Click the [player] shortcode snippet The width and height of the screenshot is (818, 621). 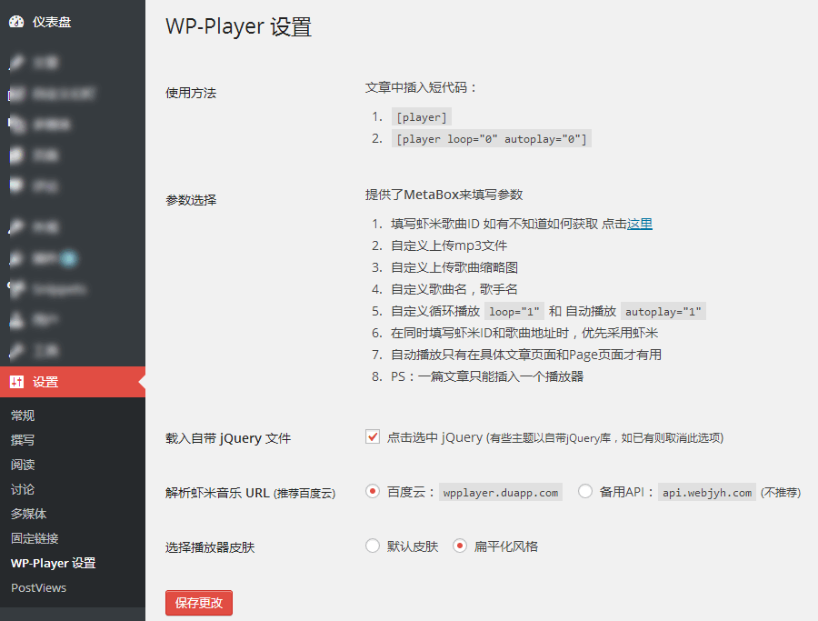point(422,117)
